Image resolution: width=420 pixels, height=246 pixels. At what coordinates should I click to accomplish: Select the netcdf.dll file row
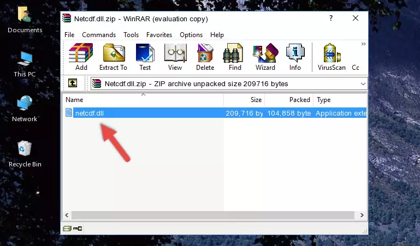[x=216, y=113]
